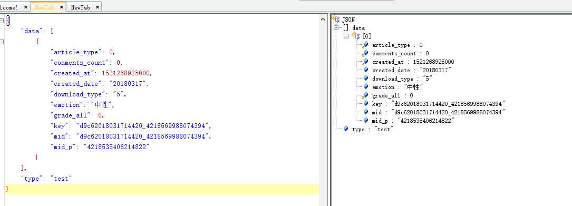Click the "test" value in editor
The image size is (572, 206).
point(61,179)
